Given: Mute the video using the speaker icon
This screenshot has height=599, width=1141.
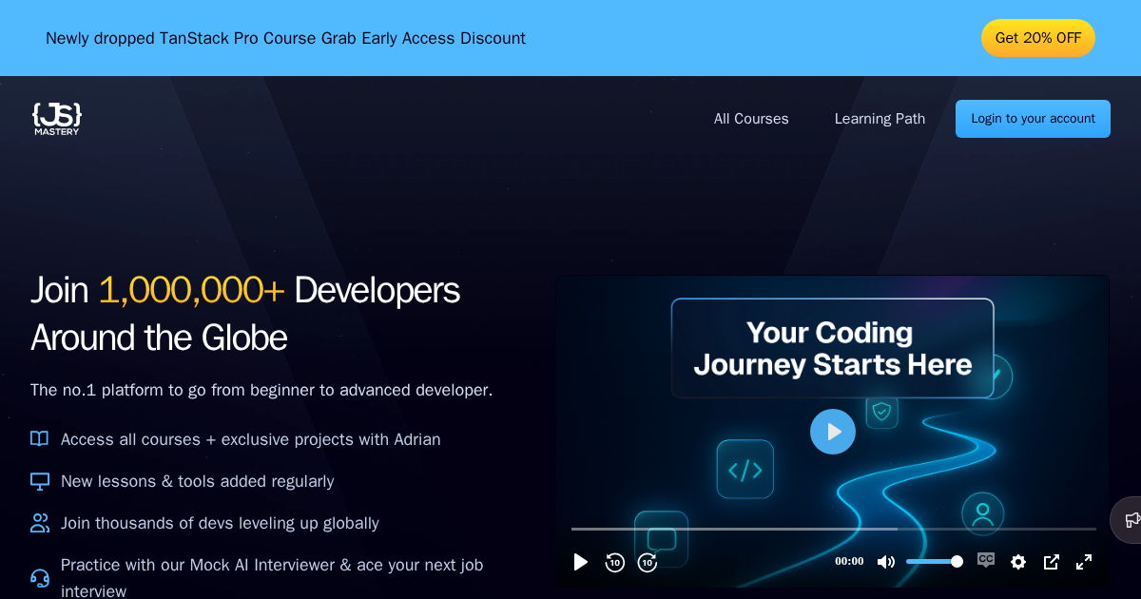Looking at the screenshot, I should click(885, 562).
